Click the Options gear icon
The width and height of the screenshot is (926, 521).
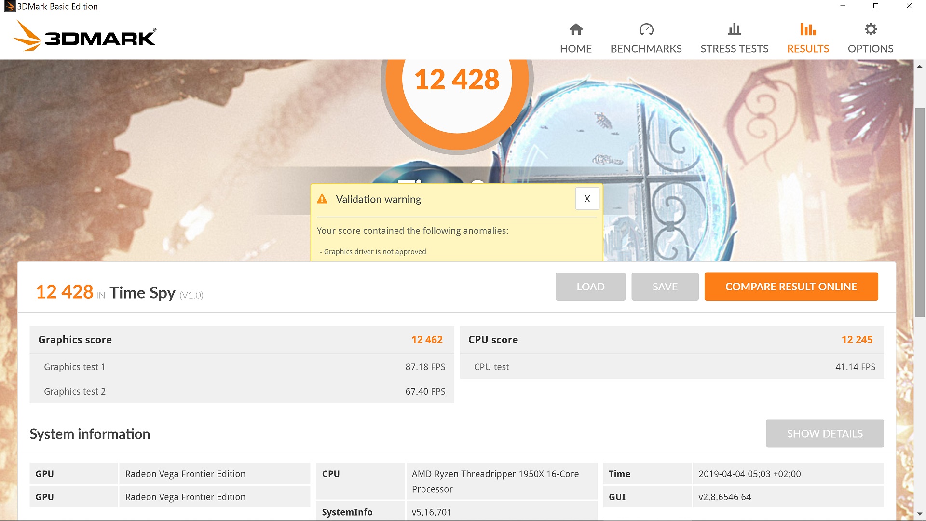pos(871,29)
